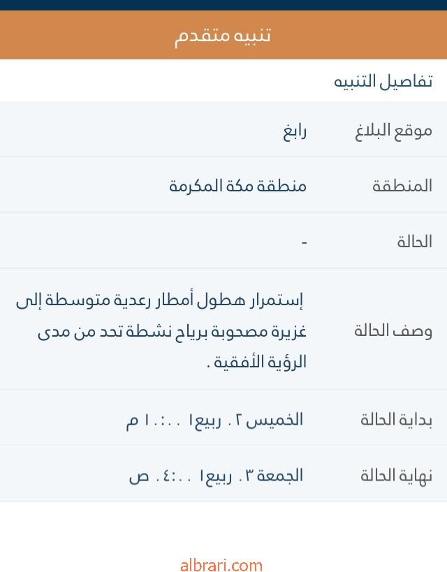Screen dimensions: 447x572
Task: Click the dark blue top status bar
Action: [x=223, y=5]
